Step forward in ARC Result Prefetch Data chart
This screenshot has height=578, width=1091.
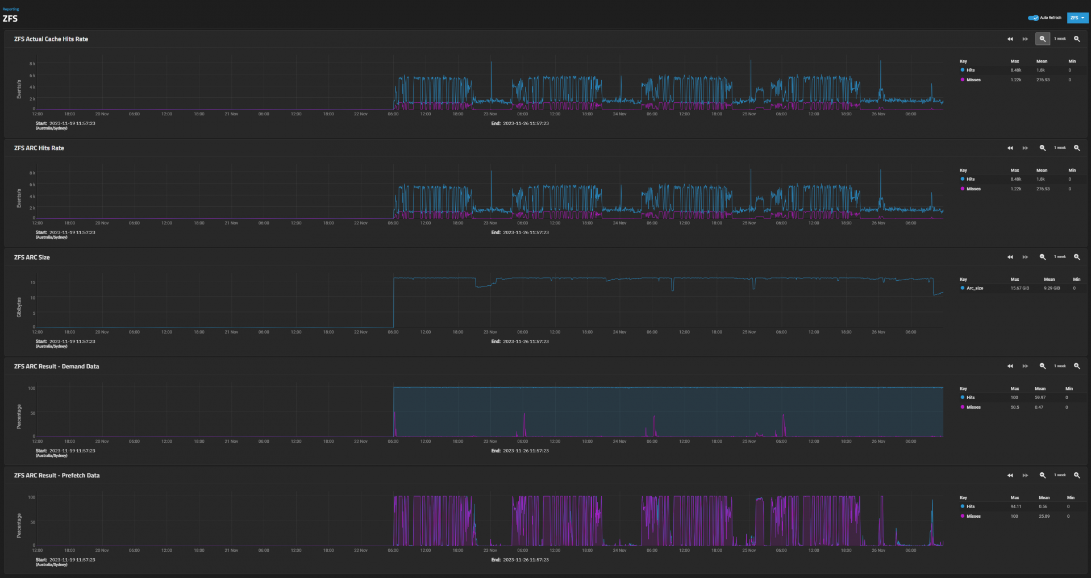[1025, 476]
